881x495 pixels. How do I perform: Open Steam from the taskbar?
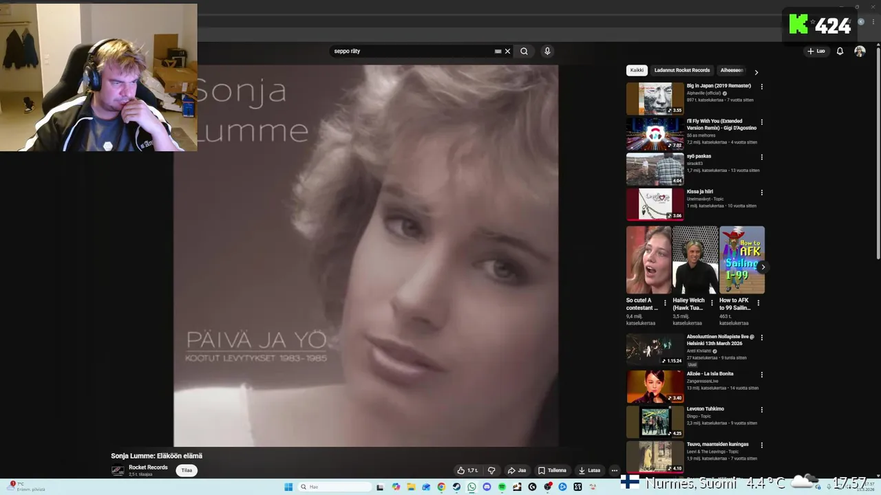click(456, 487)
